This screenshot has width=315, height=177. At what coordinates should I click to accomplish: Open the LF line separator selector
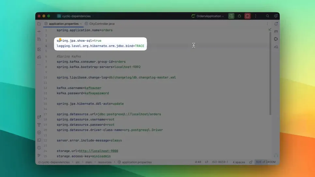(x=206, y=162)
